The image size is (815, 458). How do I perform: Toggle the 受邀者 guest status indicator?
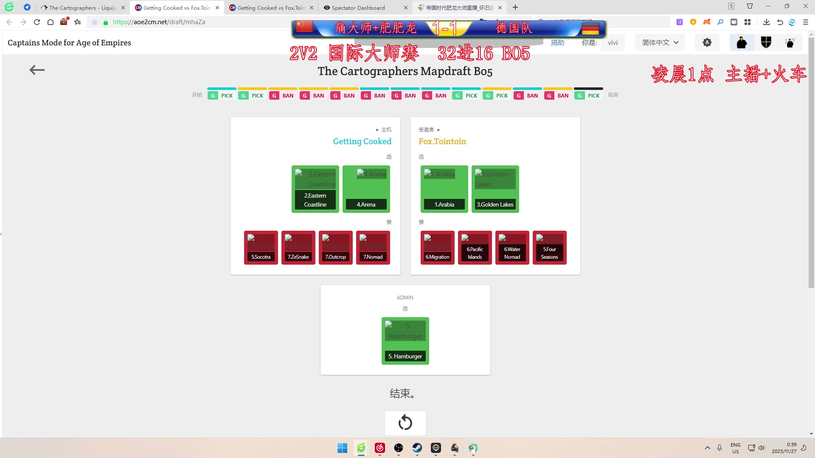click(x=438, y=129)
